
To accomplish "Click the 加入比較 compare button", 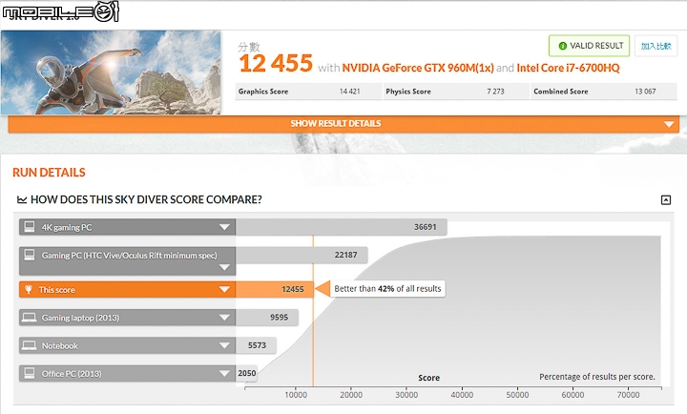I will [656, 46].
